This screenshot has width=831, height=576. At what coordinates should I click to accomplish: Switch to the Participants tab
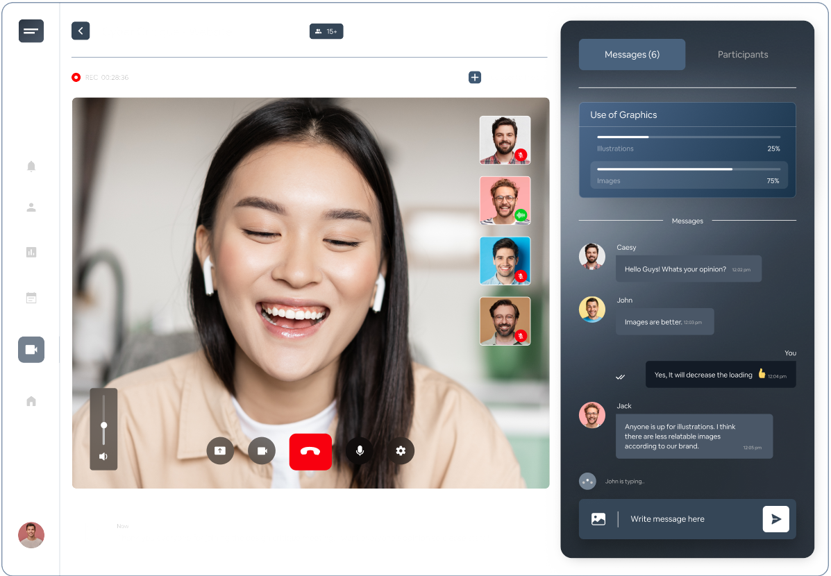(x=743, y=55)
